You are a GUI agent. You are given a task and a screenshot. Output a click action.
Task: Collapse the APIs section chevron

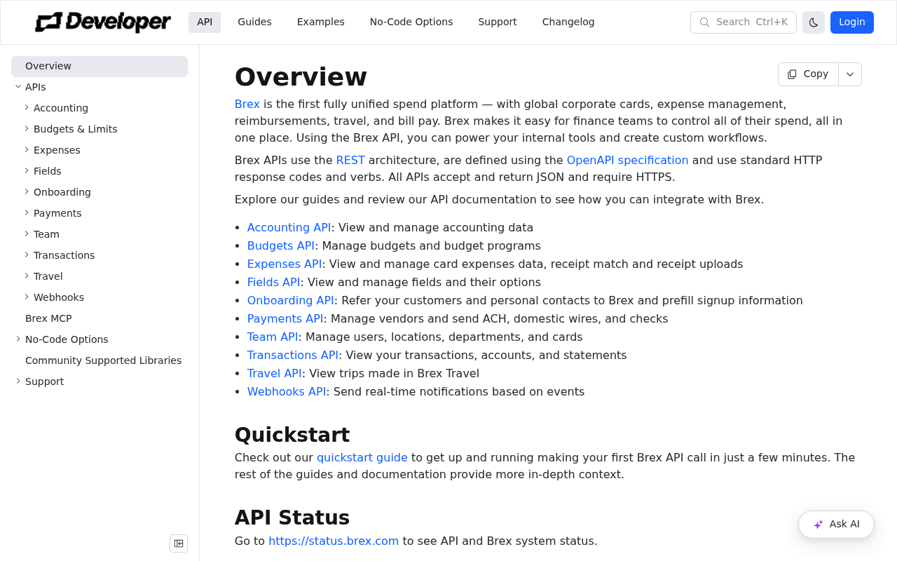[x=18, y=86]
